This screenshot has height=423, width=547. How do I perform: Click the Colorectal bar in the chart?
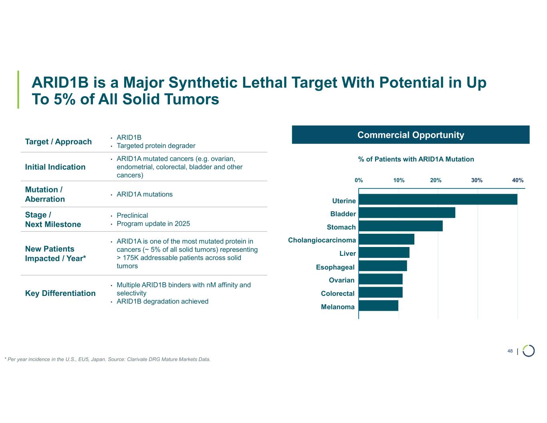380,292
